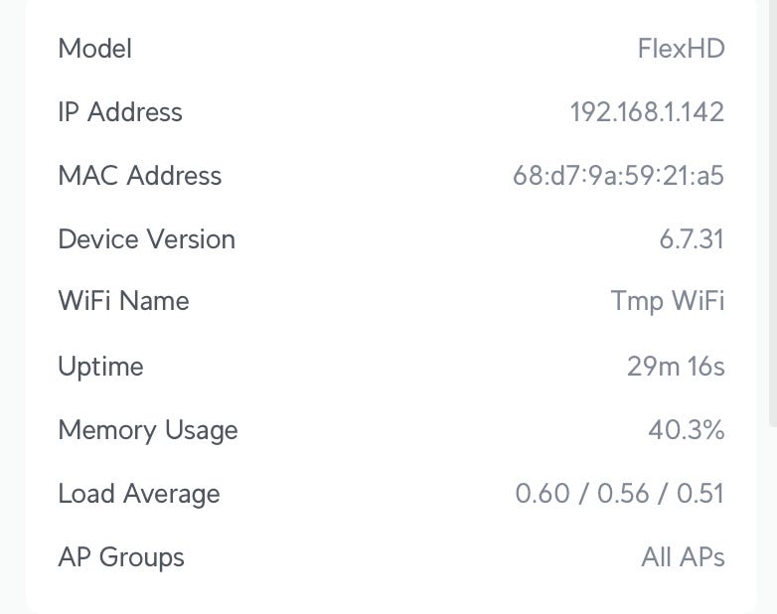
Task: Click the AP Groups label
Action: pyautogui.click(x=121, y=557)
